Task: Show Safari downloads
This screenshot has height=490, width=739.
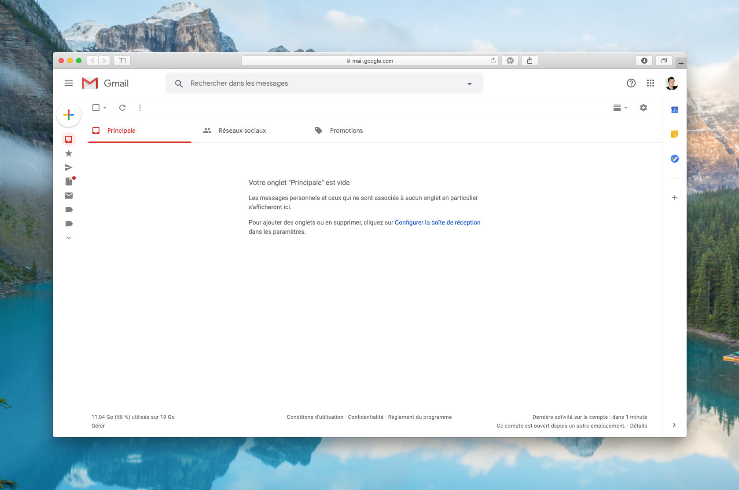Action: tap(644, 61)
